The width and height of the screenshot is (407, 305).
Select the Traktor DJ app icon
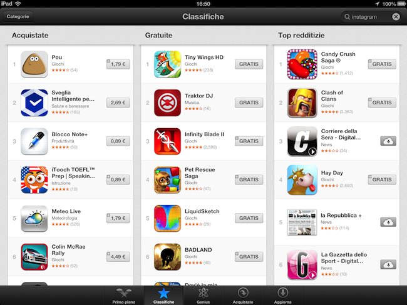pos(167,103)
